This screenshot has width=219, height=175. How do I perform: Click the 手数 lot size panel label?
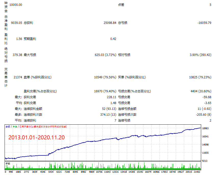(8, 164)
